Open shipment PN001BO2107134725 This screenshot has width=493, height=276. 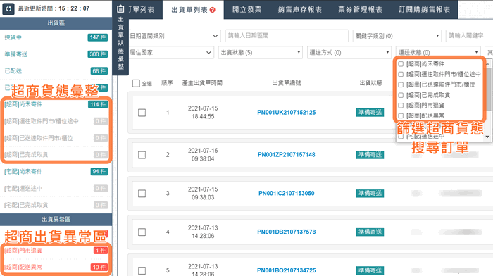point(287,270)
